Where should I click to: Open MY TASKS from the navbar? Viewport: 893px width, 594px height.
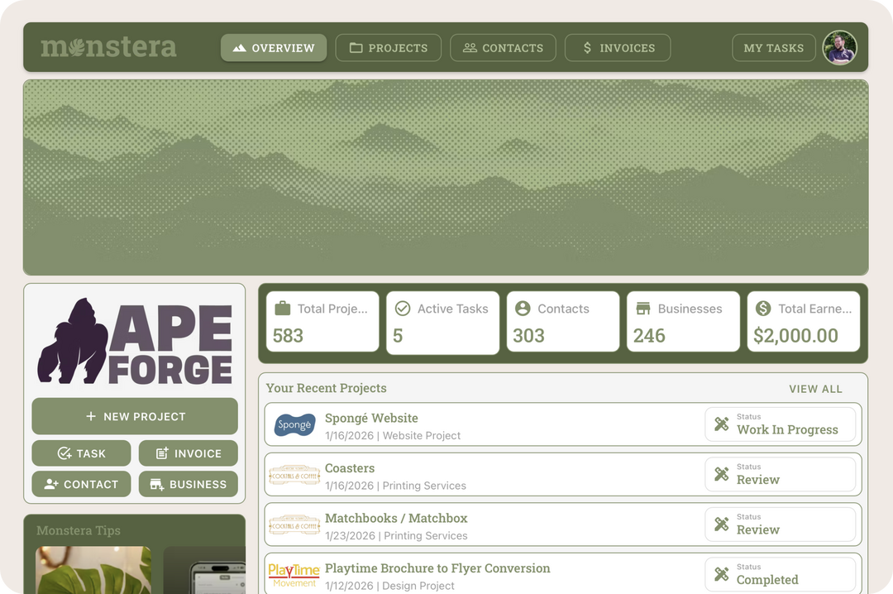(x=773, y=47)
